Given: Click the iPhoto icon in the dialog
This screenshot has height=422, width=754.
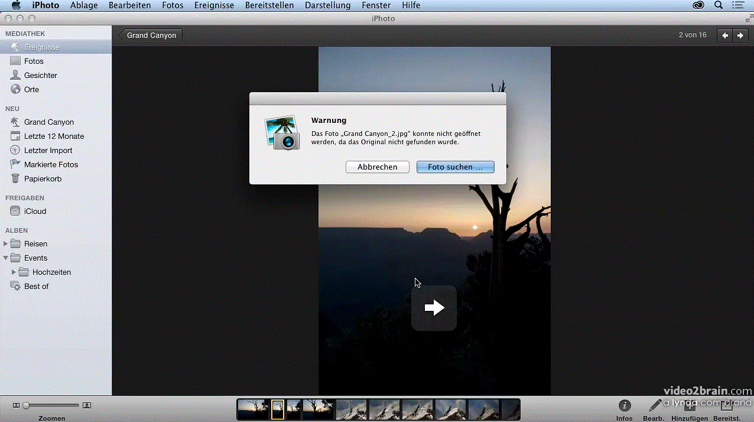Looking at the screenshot, I should point(282,132).
